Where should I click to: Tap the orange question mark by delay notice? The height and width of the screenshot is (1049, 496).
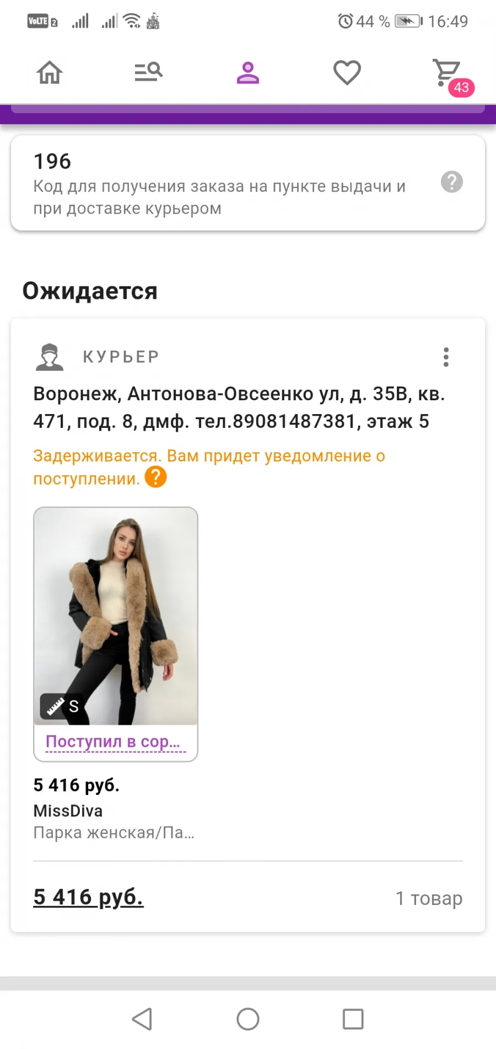tap(156, 477)
